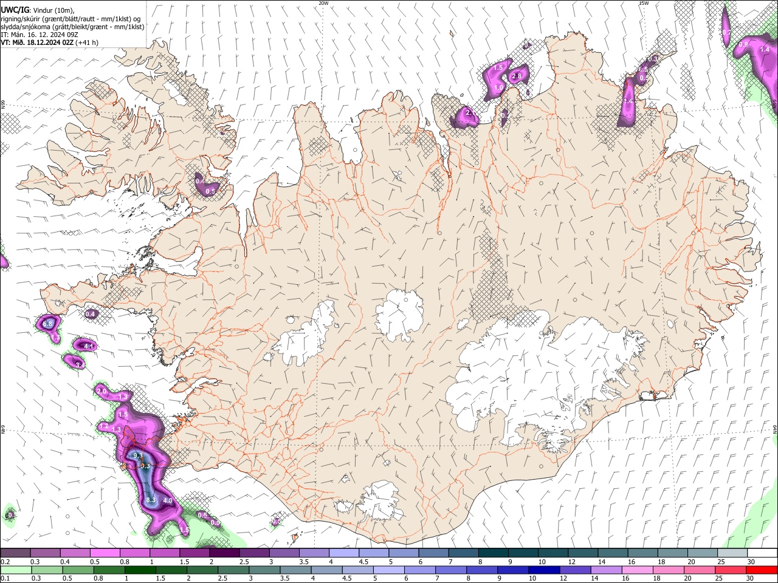Click the 4.1 precipitation value on the map
778x583 pixels.
pos(89,346)
